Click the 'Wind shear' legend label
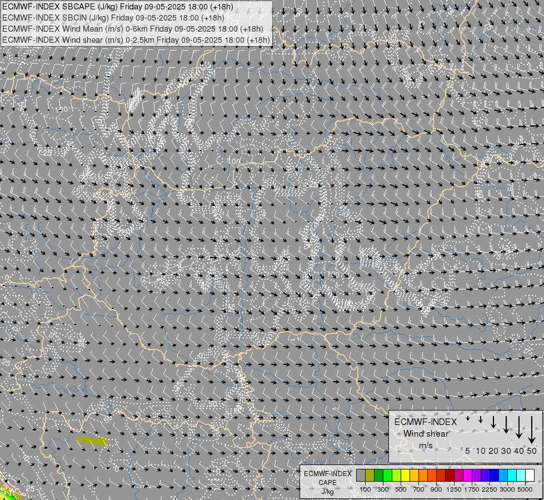 (x=426, y=434)
